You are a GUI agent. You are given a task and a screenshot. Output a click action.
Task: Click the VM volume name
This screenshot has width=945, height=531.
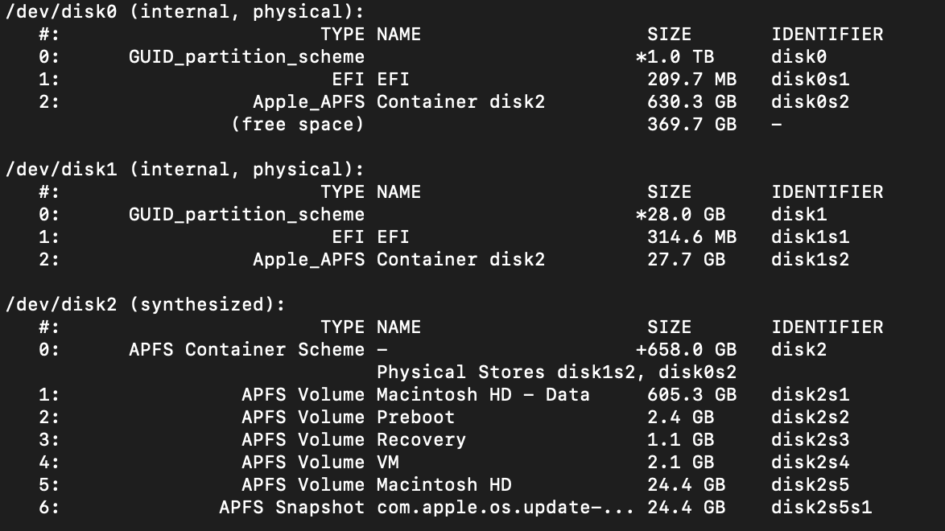(387, 463)
